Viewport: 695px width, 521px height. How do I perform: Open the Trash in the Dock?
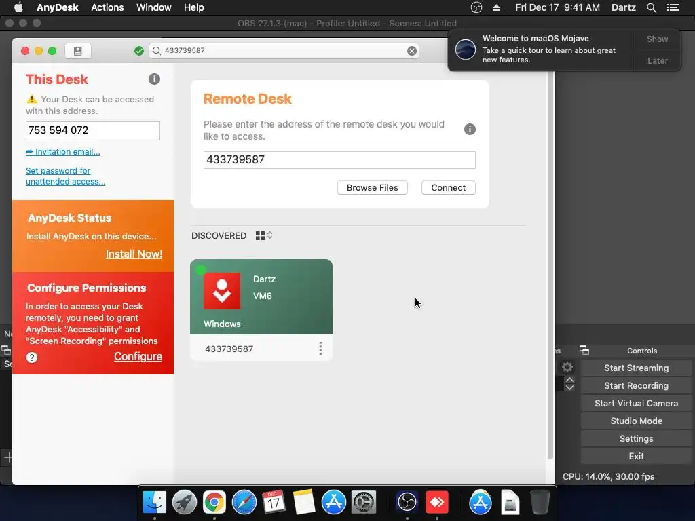540,503
